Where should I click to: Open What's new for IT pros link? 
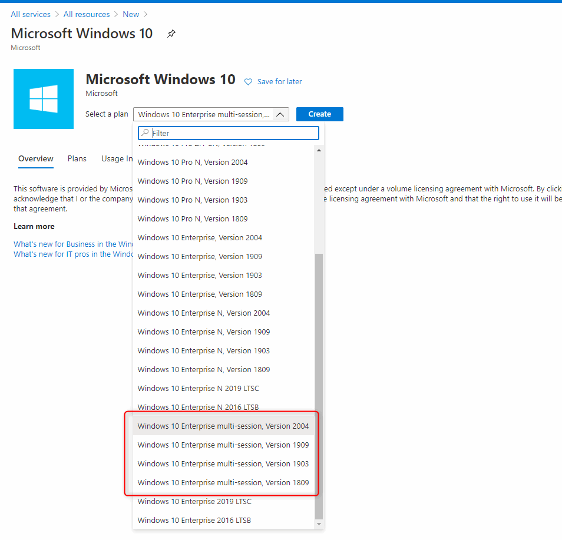tap(74, 254)
